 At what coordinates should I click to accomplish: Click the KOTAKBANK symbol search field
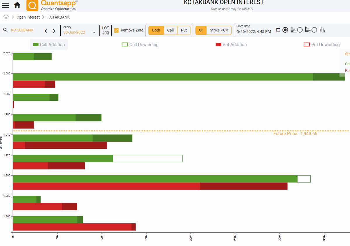22,30
